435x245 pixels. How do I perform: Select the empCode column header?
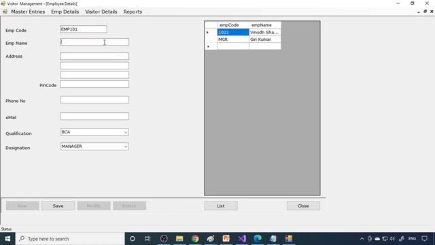(233, 25)
